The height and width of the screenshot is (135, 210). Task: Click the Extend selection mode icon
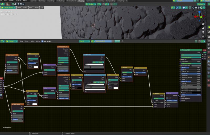[x=15, y=4]
